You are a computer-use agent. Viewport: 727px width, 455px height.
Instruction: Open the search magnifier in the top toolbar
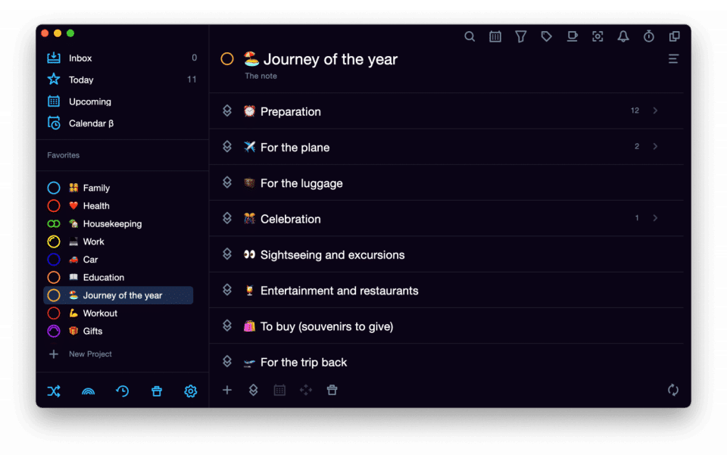coord(470,36)
